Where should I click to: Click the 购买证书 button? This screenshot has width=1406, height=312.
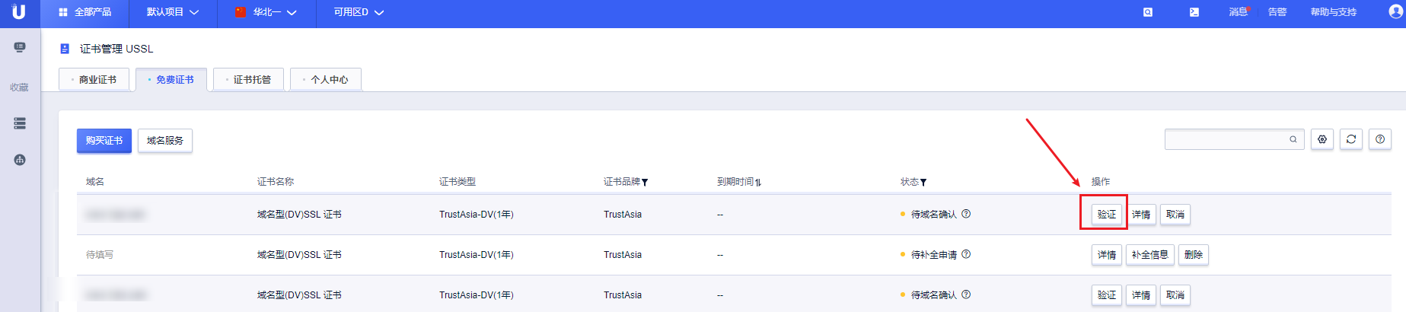tap(104, 141)
